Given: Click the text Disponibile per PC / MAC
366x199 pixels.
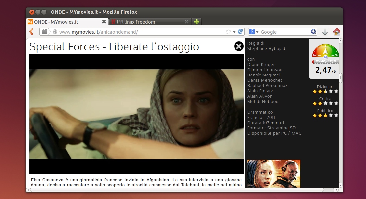Looking at the screenshot, I should (x=274, y=133).
